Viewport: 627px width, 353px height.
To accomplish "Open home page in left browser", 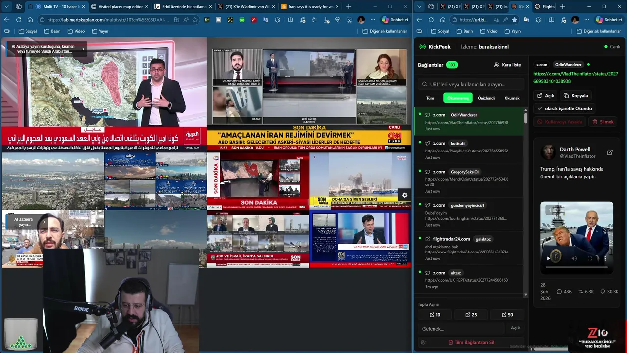I will click(30, 20).
